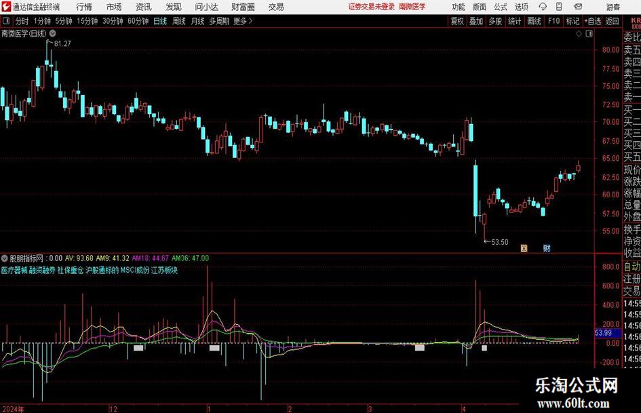Click the 53.50 low price label

tap(499, 242)
